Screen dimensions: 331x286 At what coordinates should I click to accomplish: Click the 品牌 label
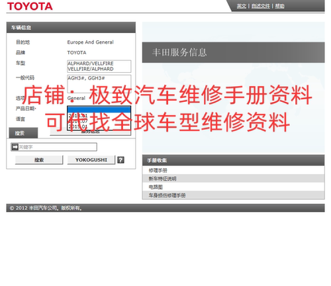[x=21, y=52]
